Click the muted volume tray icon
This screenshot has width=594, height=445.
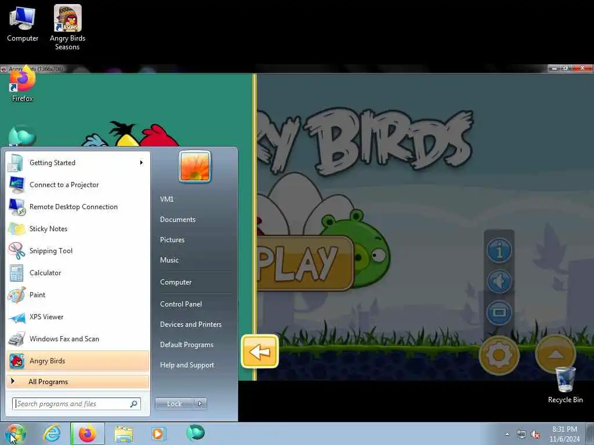[535, 435]
